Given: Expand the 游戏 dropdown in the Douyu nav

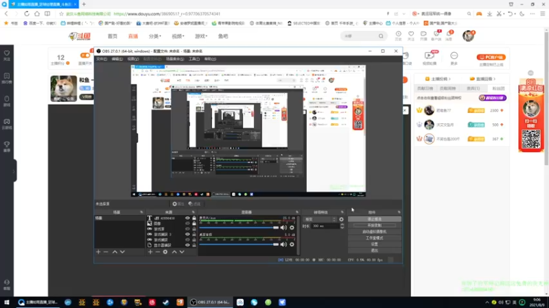Looking at the screenshot, I should pyautogui.click(x=201, y=36).
